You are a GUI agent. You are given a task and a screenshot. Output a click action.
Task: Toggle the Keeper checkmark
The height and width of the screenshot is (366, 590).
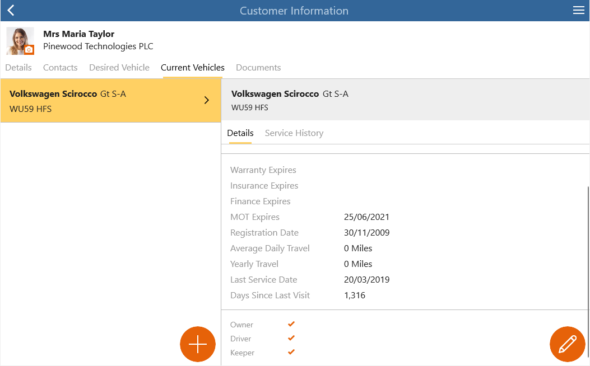[291, 352]
